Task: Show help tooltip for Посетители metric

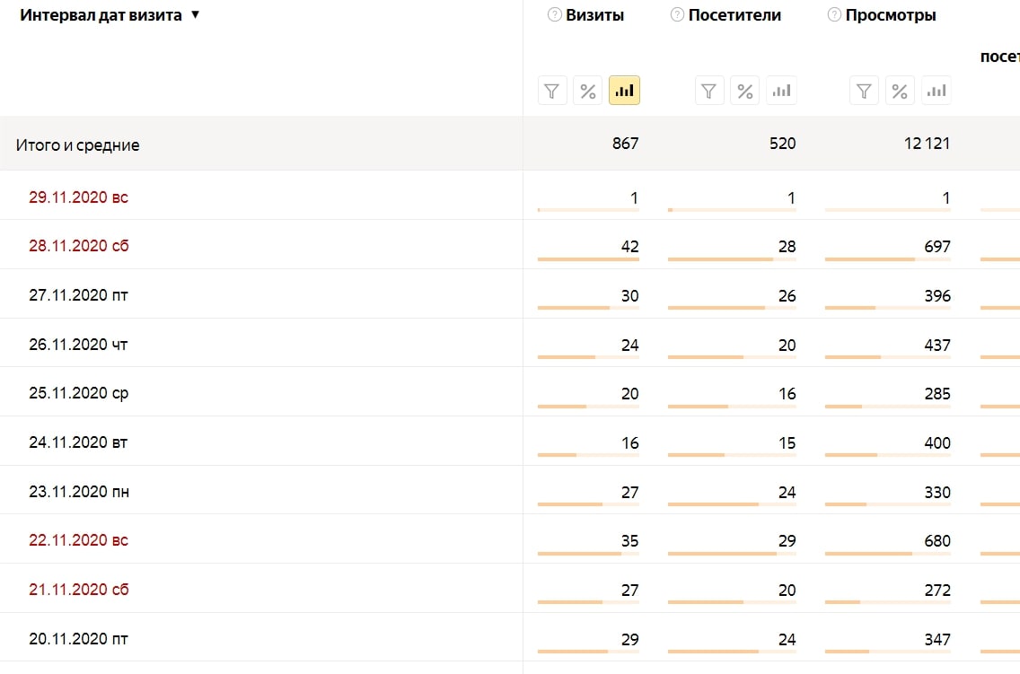Action: pos(677,15)
